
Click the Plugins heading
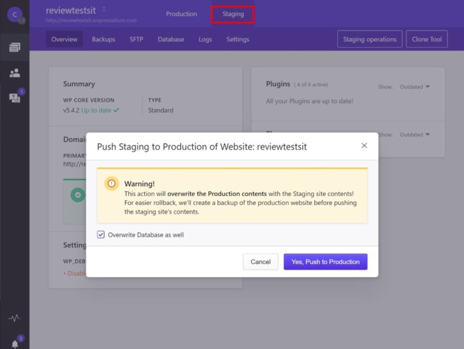[x=278, y=84]
